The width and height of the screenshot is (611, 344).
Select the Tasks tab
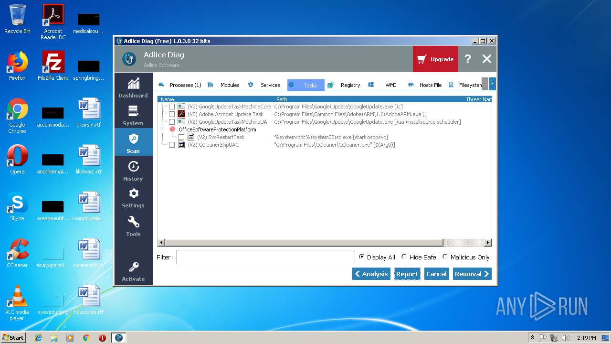(305, 85)
